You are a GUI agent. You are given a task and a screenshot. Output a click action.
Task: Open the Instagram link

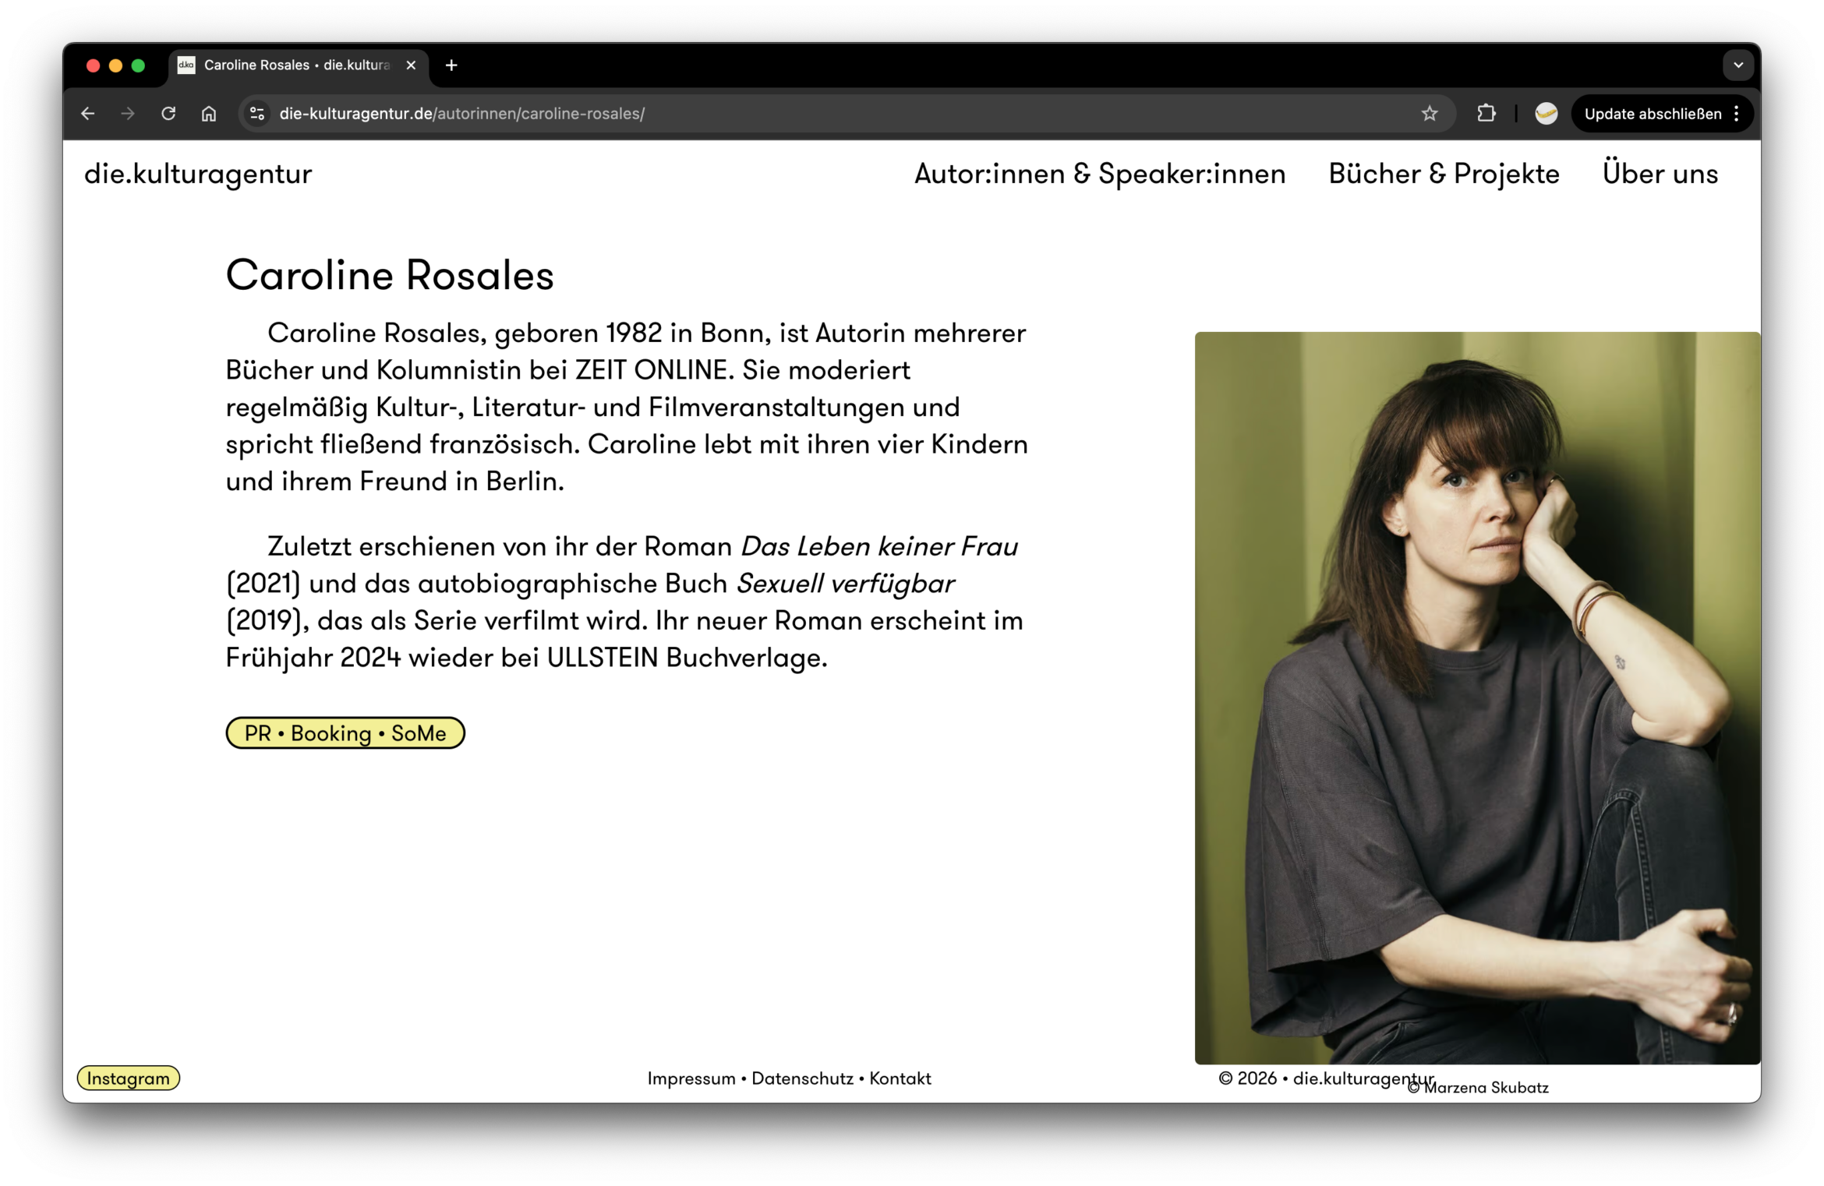[129, 1078]
